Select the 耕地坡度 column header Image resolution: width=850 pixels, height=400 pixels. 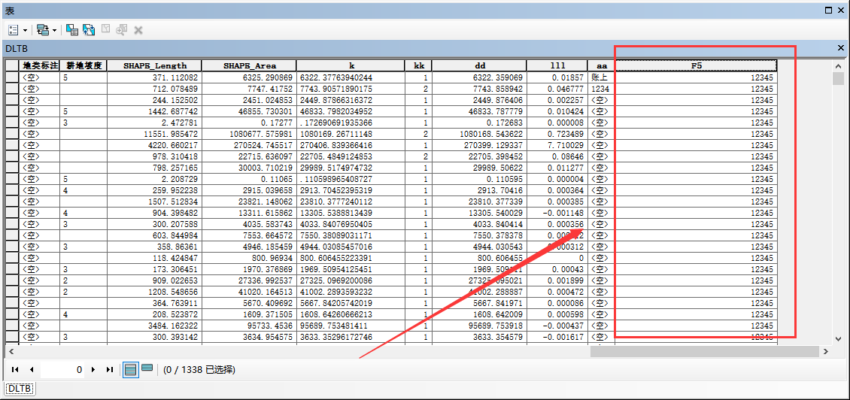83,65
